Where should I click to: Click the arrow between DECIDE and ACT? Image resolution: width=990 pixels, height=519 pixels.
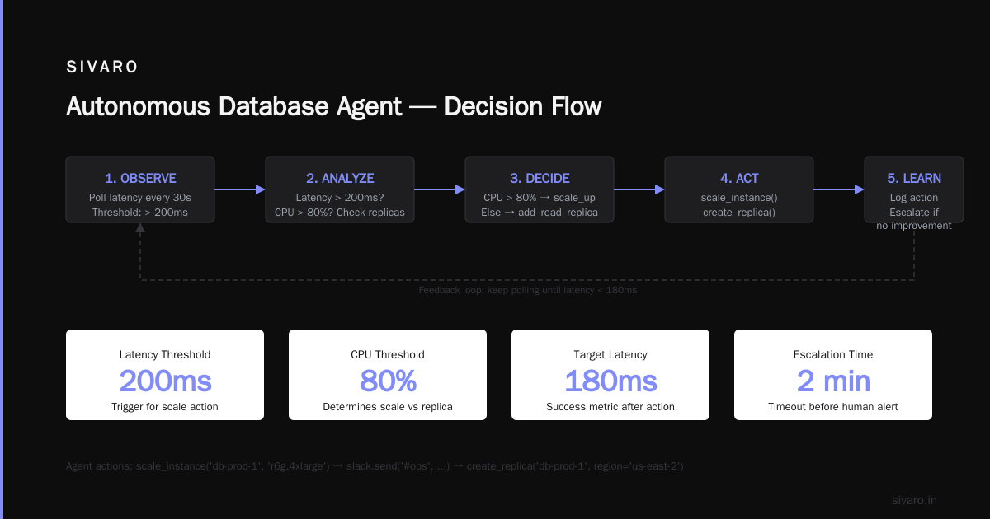639,189
